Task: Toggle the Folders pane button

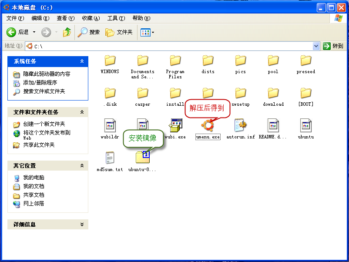Action: point(119,32)
